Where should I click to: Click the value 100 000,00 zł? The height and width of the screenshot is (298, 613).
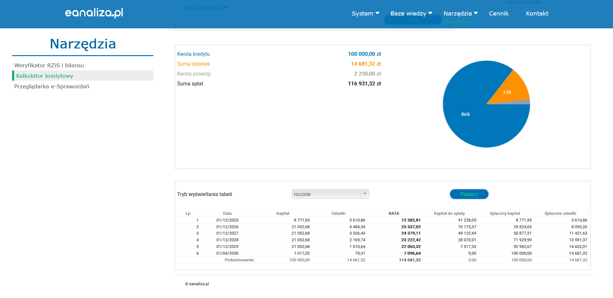364,54
